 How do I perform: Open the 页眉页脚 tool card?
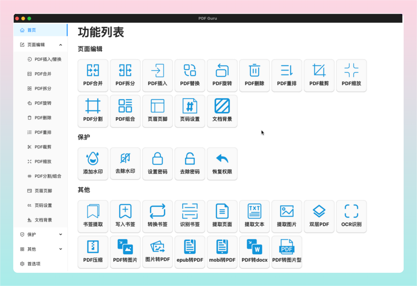point(158,111)
